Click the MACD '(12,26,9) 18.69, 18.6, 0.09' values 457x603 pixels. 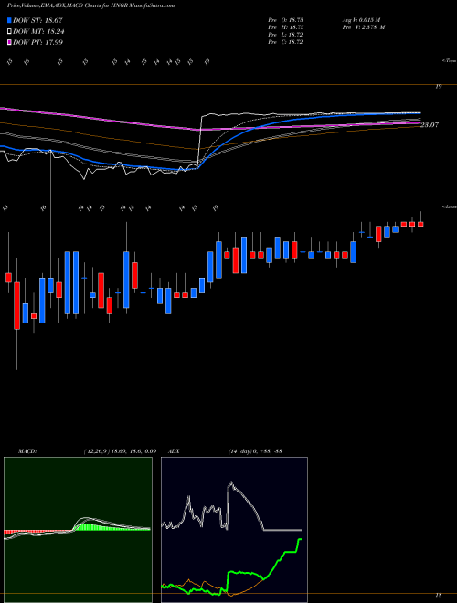point(120,451)
